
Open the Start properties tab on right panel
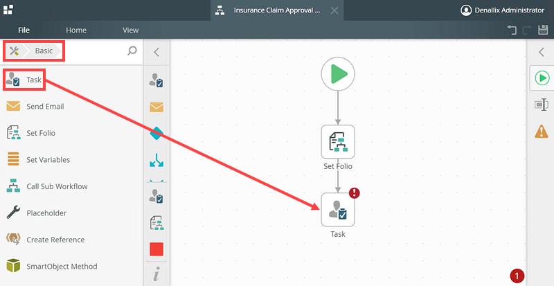click(542, 78)
